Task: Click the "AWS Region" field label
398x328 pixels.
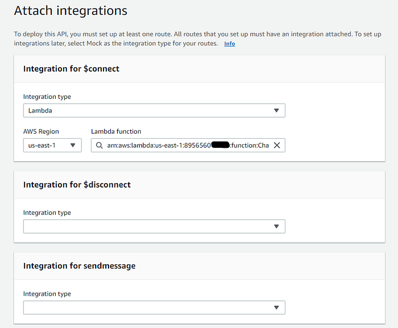Action: click(41, 131)
